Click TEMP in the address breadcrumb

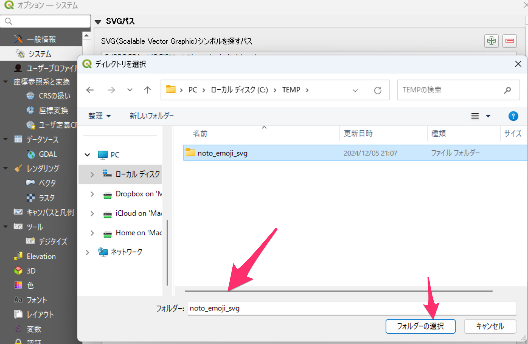click(x=291, y=90)
